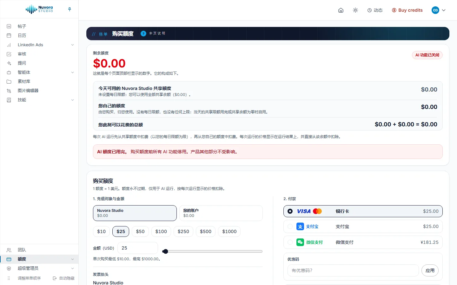Image resolution: width=457 pixels, height=285 pixels.
Task: Click the blue question mark help icon
Action: (x=143, y=34)
